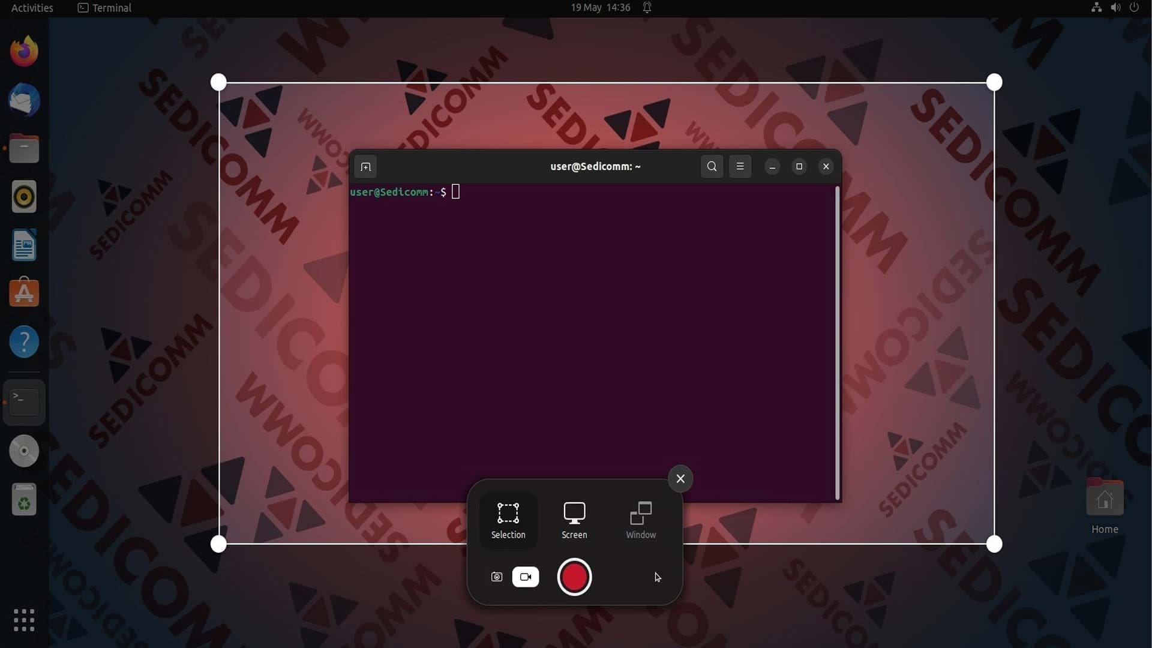This screenshot has height=648, width=1152.
Task: Click the top-left selection handle
Action: pyautogui.click(x=218, y=82)
